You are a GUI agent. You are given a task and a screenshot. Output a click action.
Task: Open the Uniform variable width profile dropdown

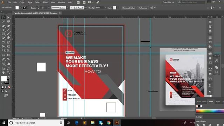point(68,8)
